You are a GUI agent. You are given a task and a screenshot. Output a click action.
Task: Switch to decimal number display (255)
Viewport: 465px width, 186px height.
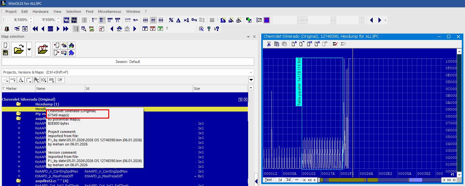point(146,20)
